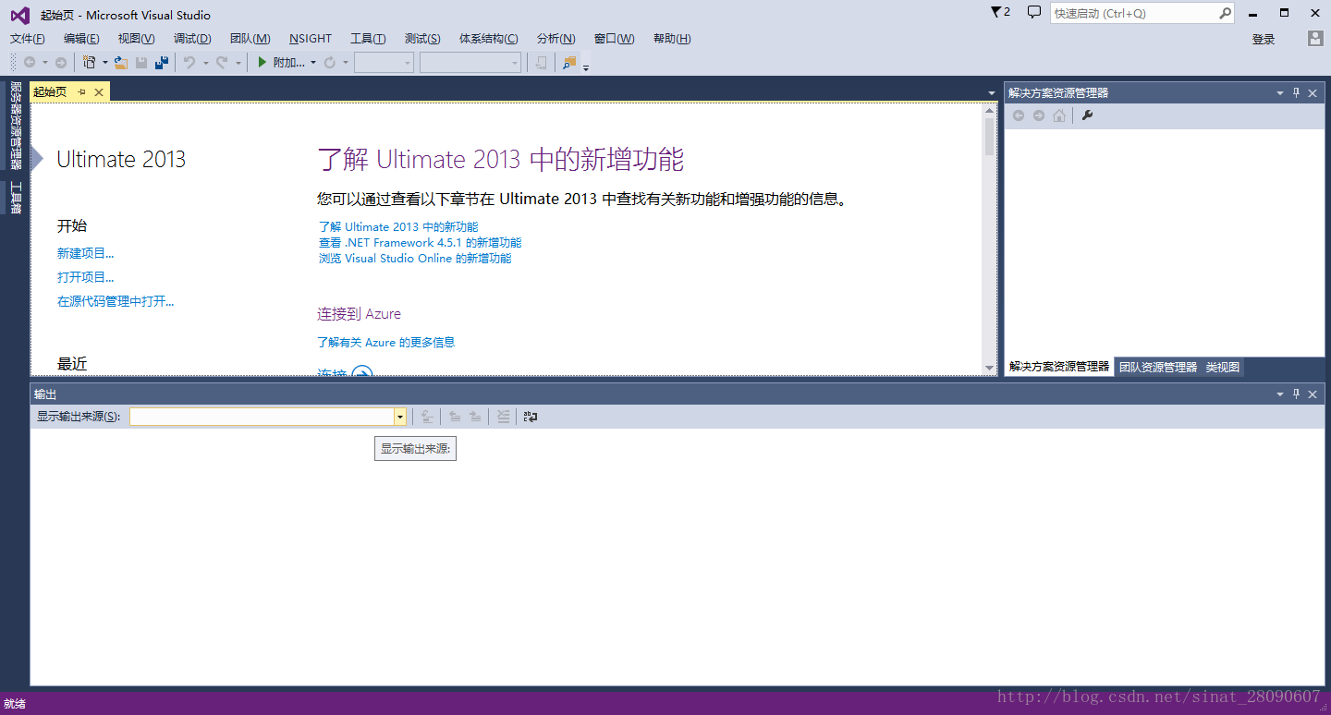Click the Solution Explorer Properties wrench icon

1087,115
